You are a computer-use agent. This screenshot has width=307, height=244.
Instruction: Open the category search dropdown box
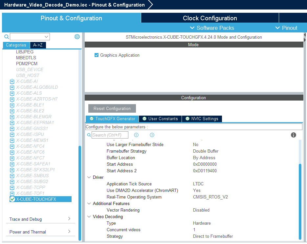point(30,37)
